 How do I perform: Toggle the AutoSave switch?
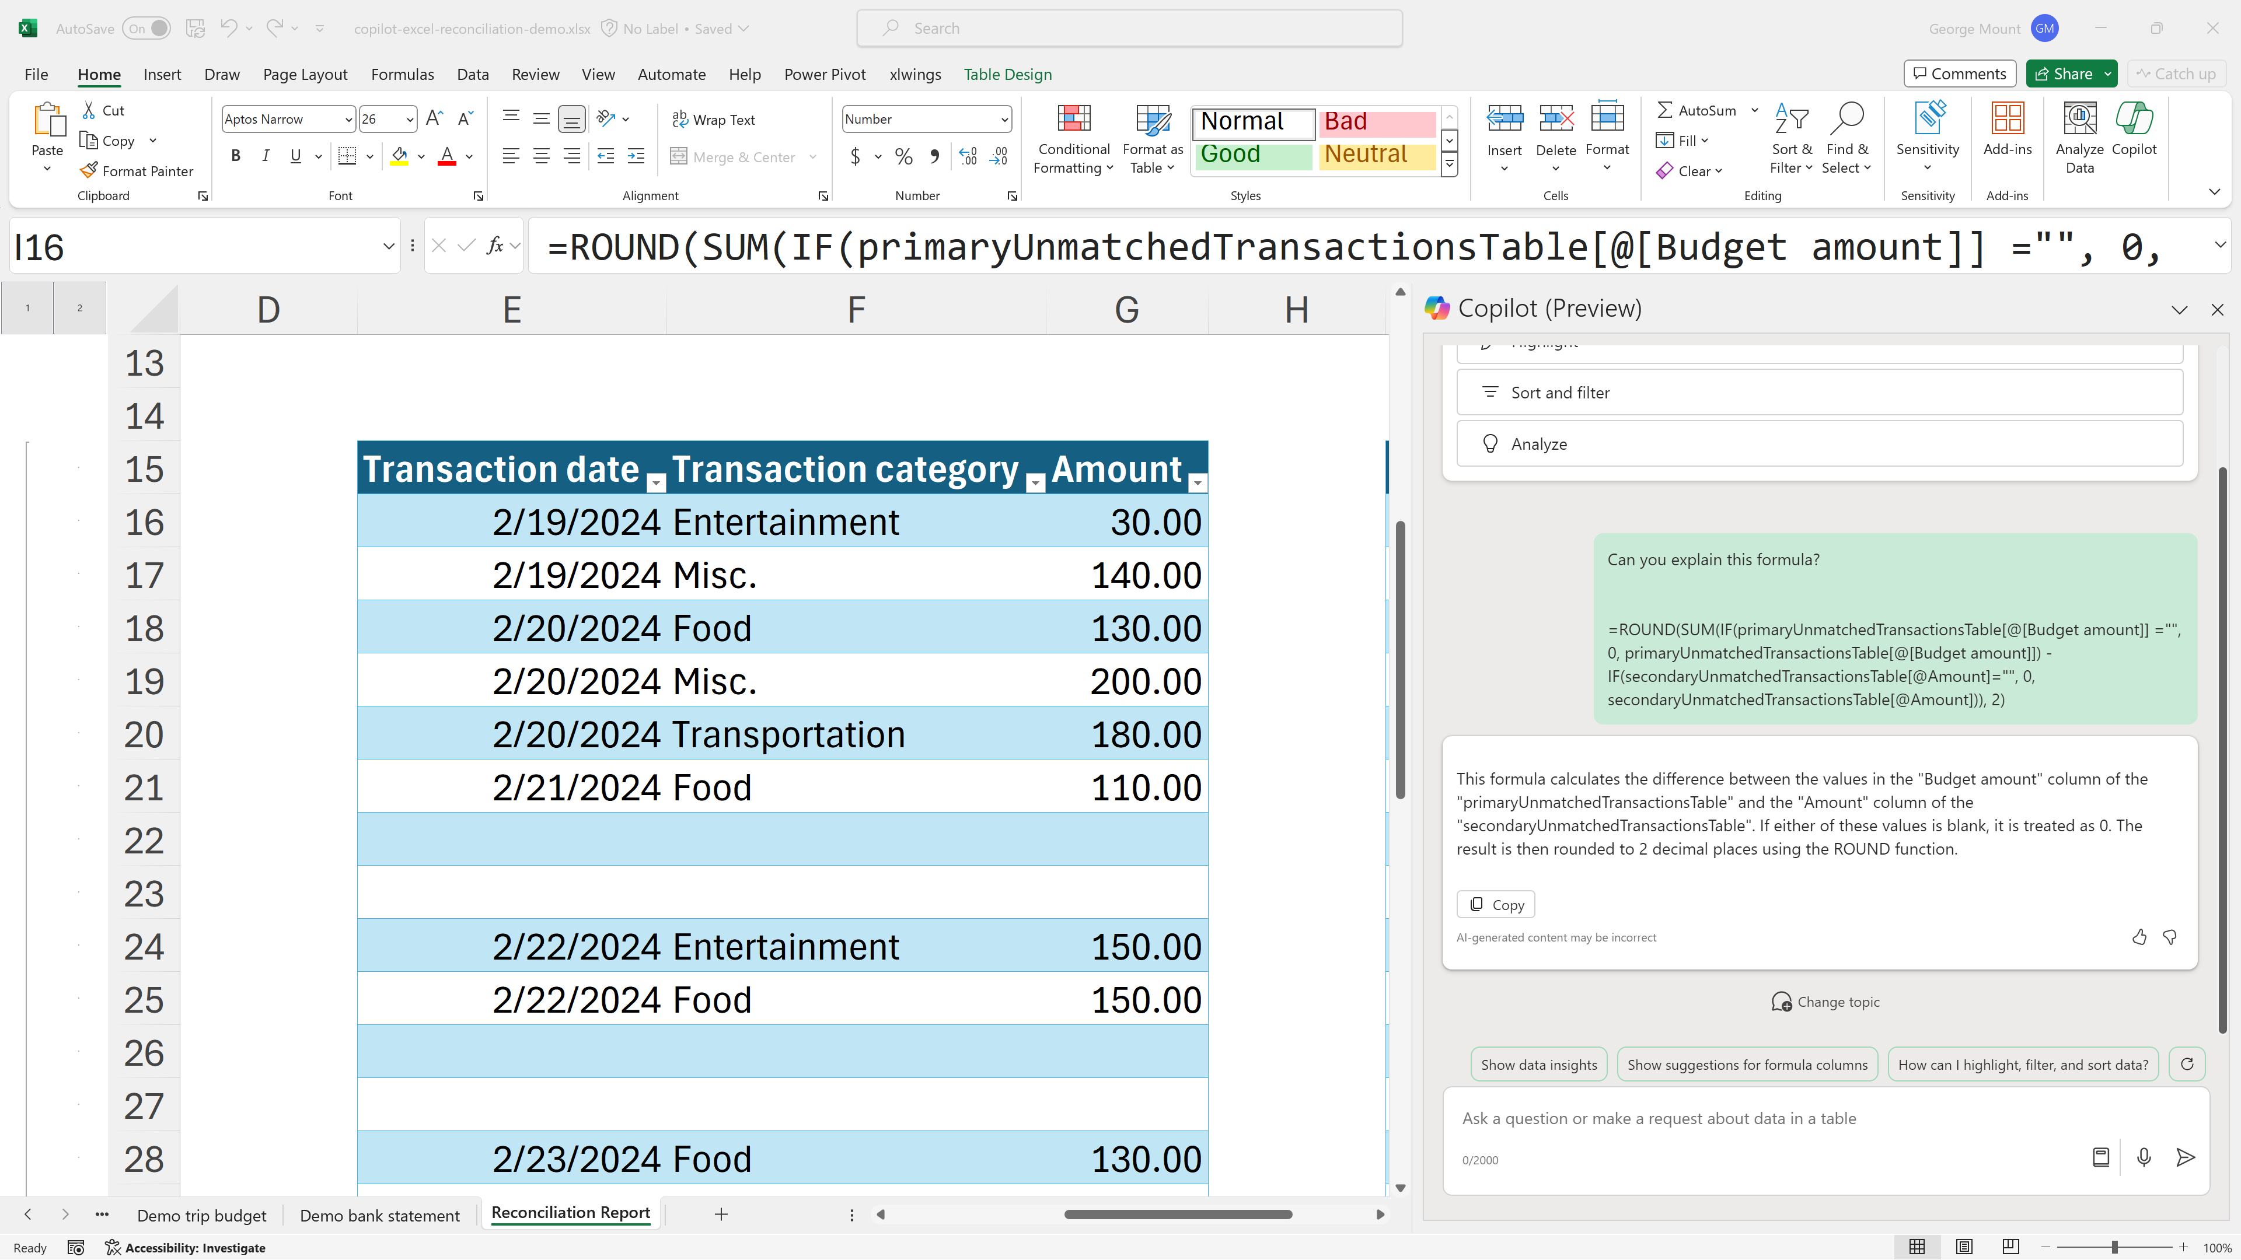[x=147, y=29]
